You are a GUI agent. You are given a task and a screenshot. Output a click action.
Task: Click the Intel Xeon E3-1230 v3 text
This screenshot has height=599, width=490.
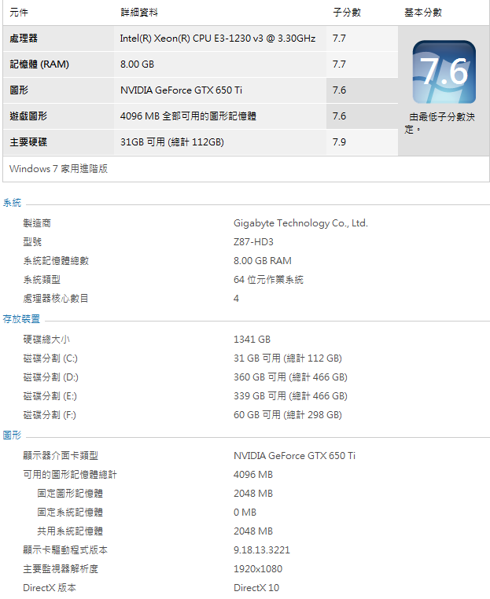coord(218,39)
